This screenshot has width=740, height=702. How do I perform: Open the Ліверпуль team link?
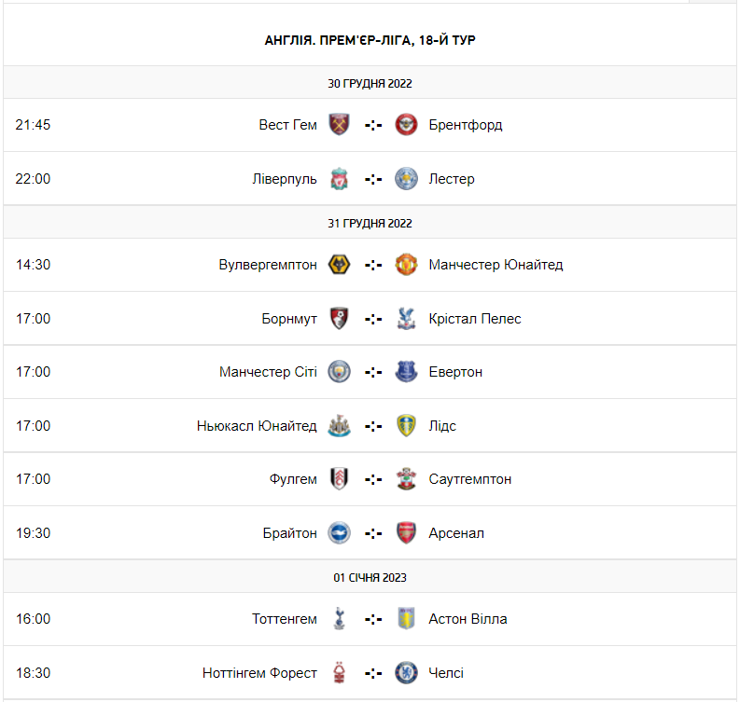pos(285,179)
